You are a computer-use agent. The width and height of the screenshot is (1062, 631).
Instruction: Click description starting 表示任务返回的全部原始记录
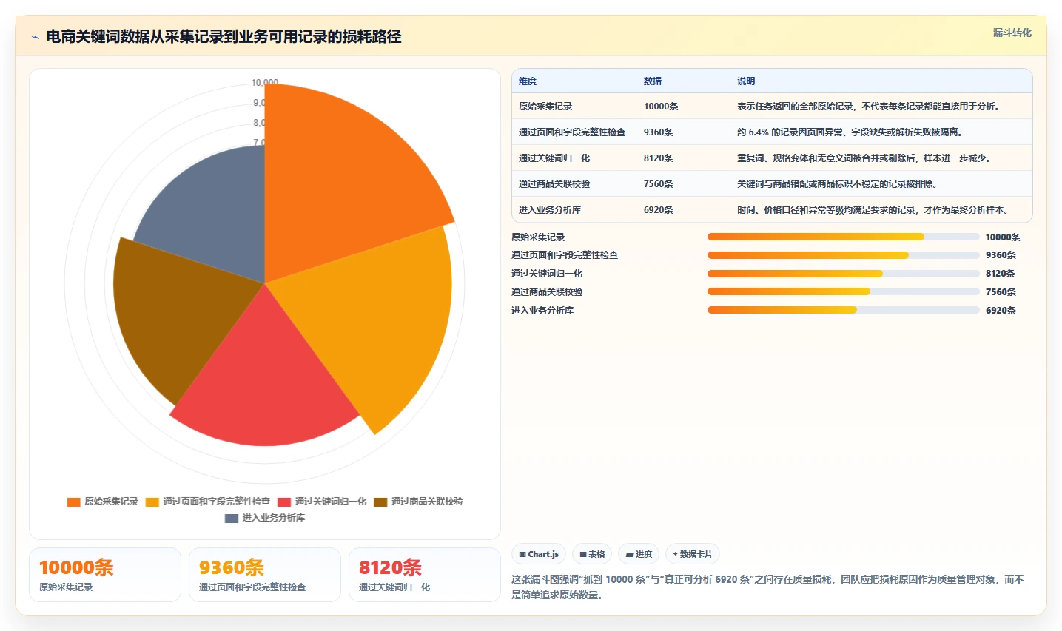point(870,107)
